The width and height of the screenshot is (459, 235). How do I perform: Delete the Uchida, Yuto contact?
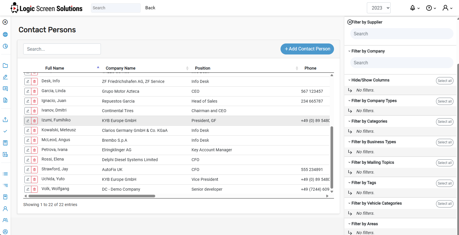(35, 179)
